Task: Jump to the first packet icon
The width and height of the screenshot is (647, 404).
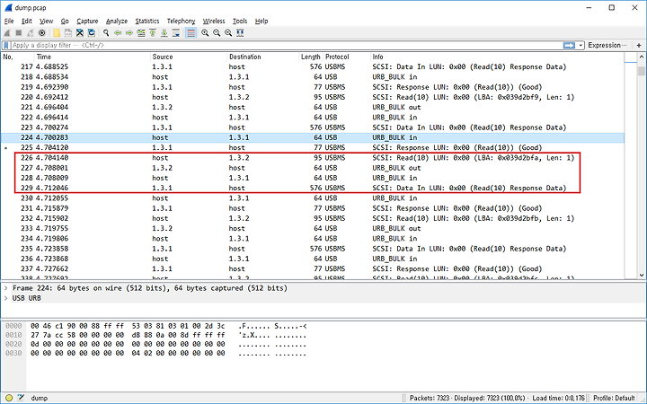Action: coord(152,33)
